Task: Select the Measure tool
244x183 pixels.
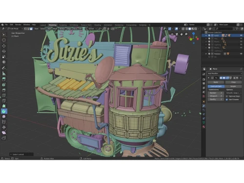Action: tap(4, 73)
